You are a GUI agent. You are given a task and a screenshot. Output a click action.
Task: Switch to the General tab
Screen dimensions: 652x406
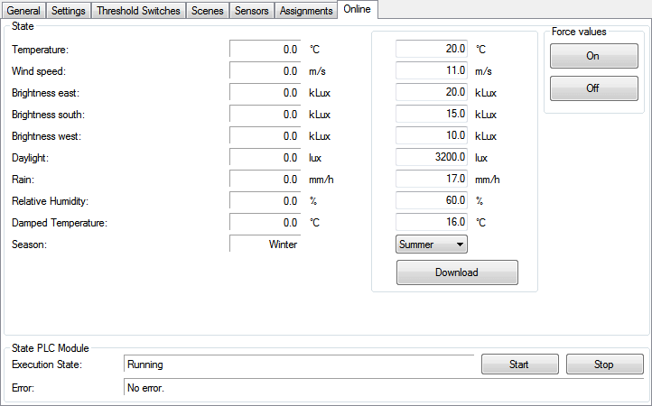(23, 11)
